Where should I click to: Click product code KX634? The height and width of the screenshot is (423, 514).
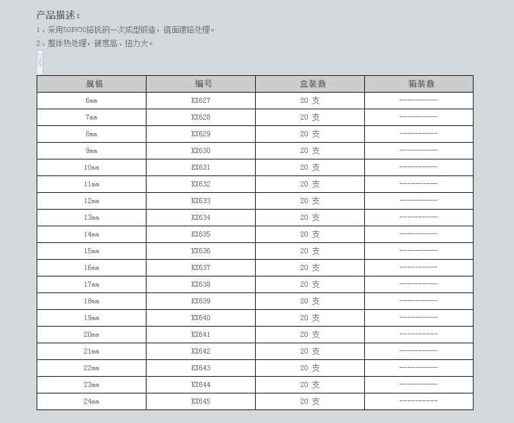click(200, 218)
